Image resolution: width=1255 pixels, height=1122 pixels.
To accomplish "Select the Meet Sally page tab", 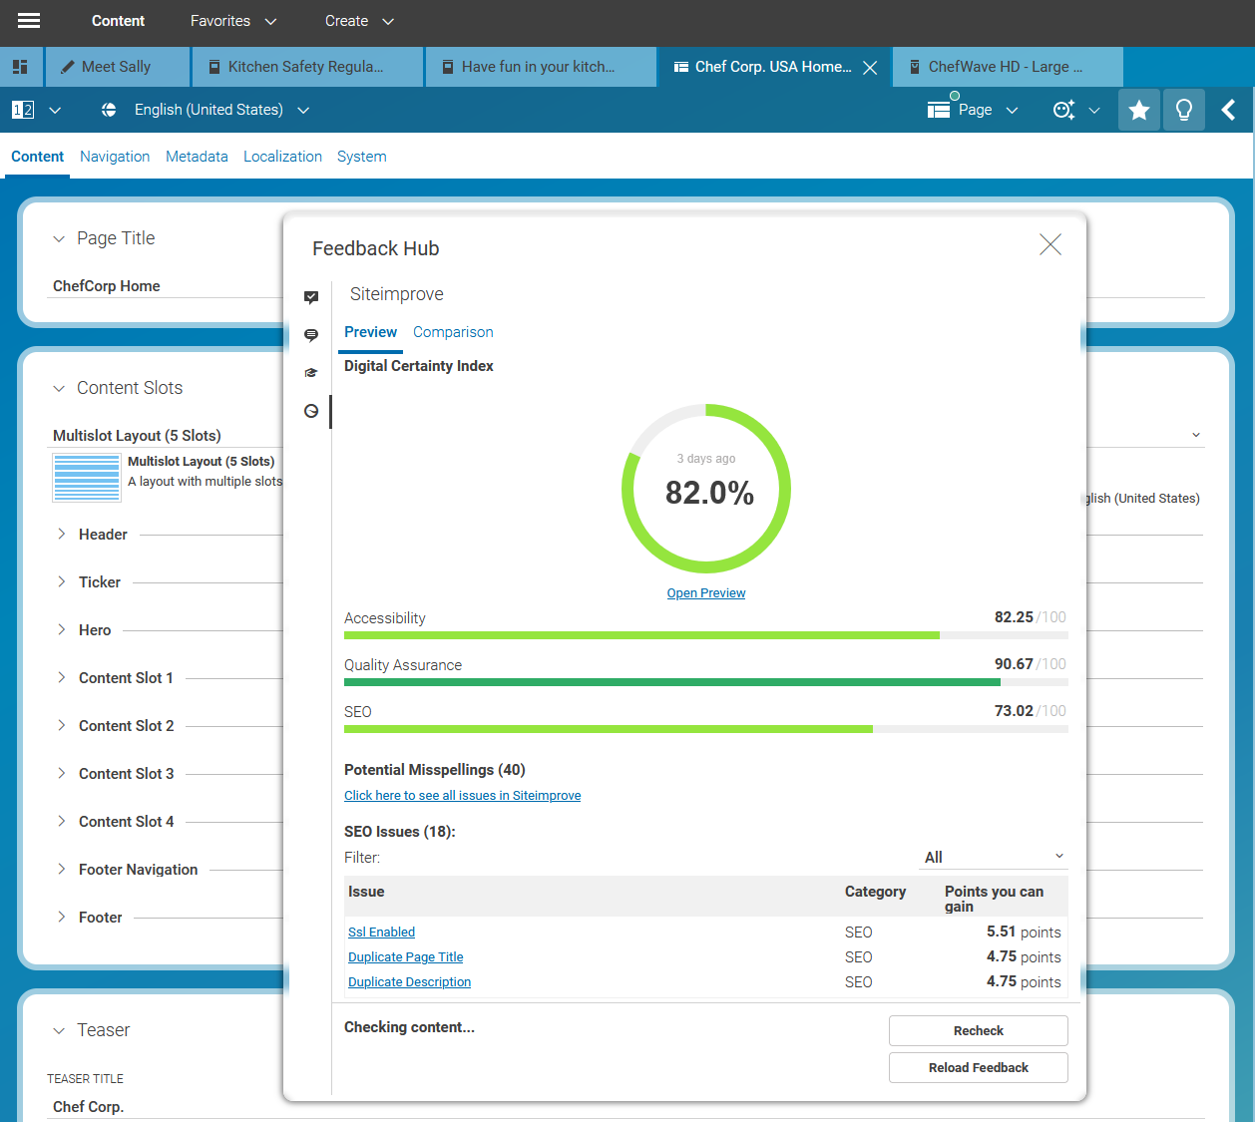I will point(117,66).
